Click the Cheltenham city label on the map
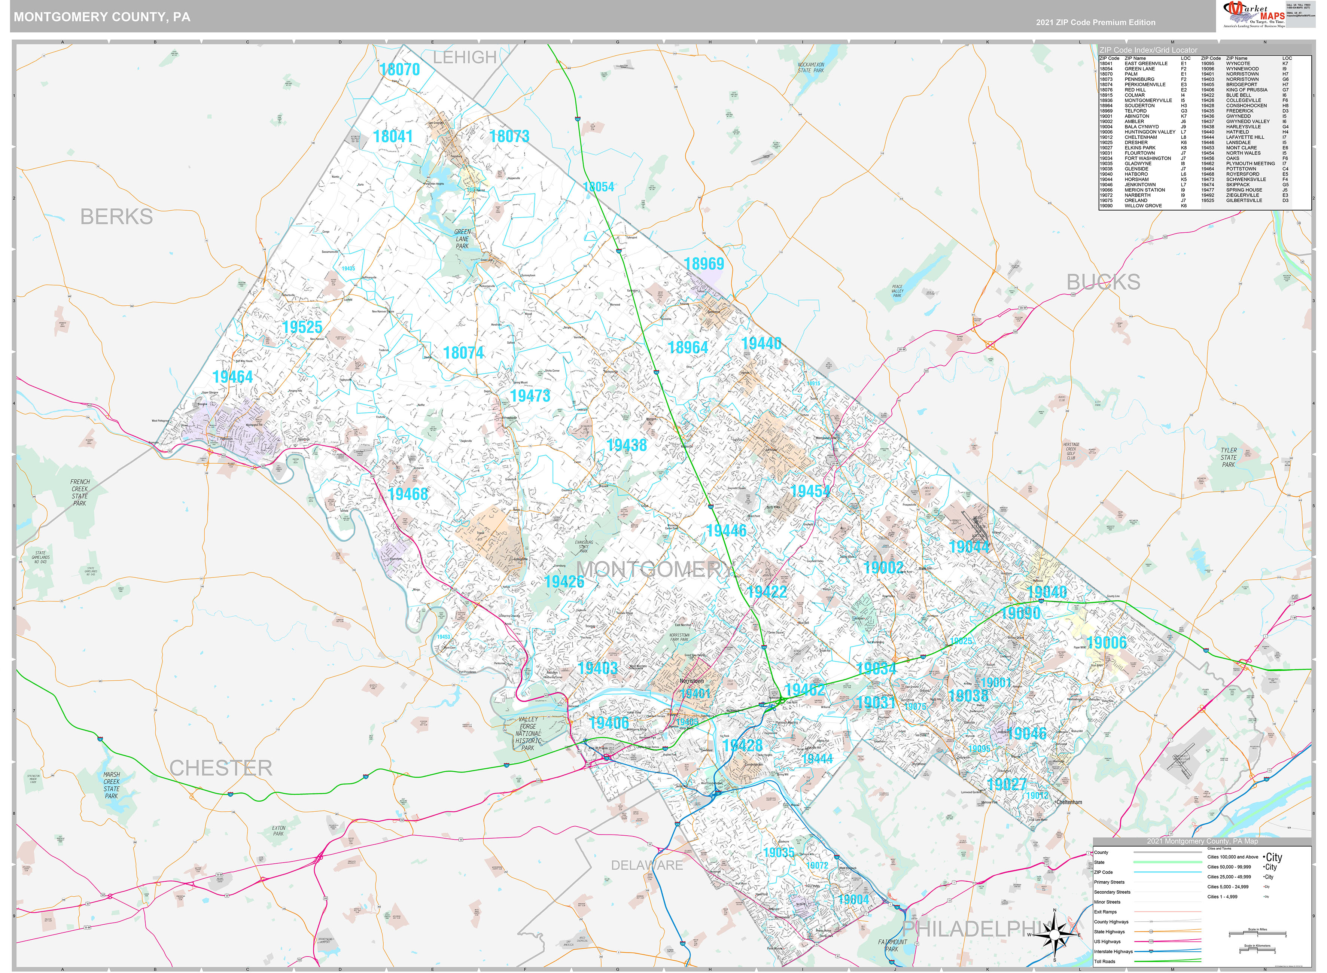The width and height of the screenshot is (1327, 973). point(1069,803)
